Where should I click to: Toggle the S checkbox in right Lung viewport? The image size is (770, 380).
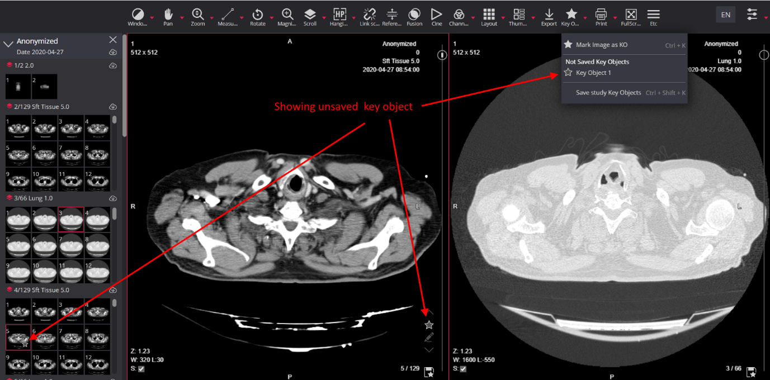click(464, 369)
